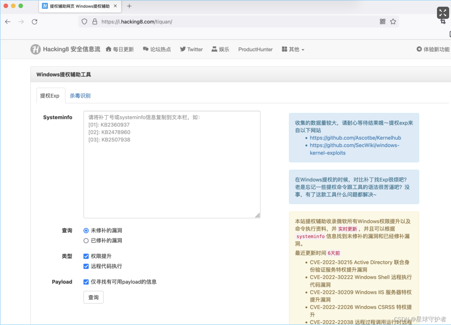The height and width of the screenshot is (325, 451).
Task: Click the Windows提权辅助工具 panel heading
Action: click(x=64, y=75)
